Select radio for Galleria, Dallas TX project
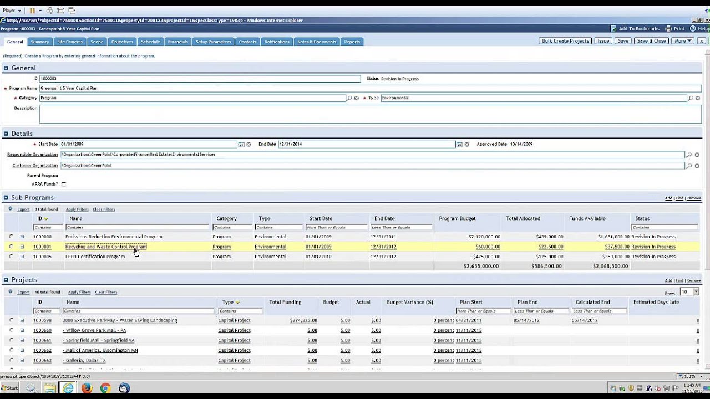Screen dimensions: 710x399 click(x=11, y=360)
